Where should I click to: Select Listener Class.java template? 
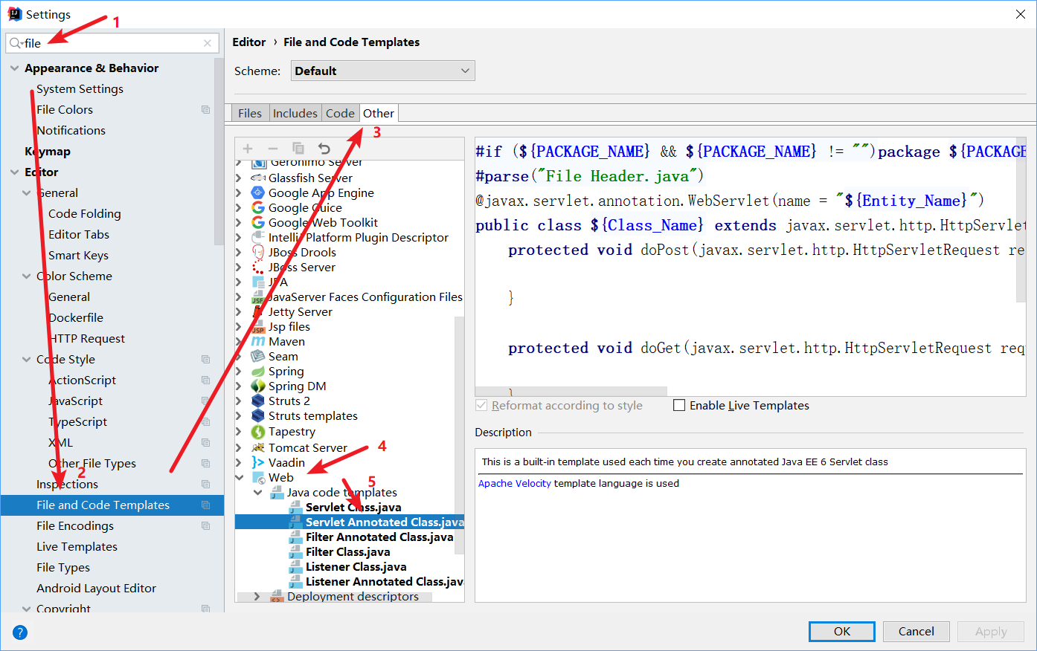(x=356, y=566)
